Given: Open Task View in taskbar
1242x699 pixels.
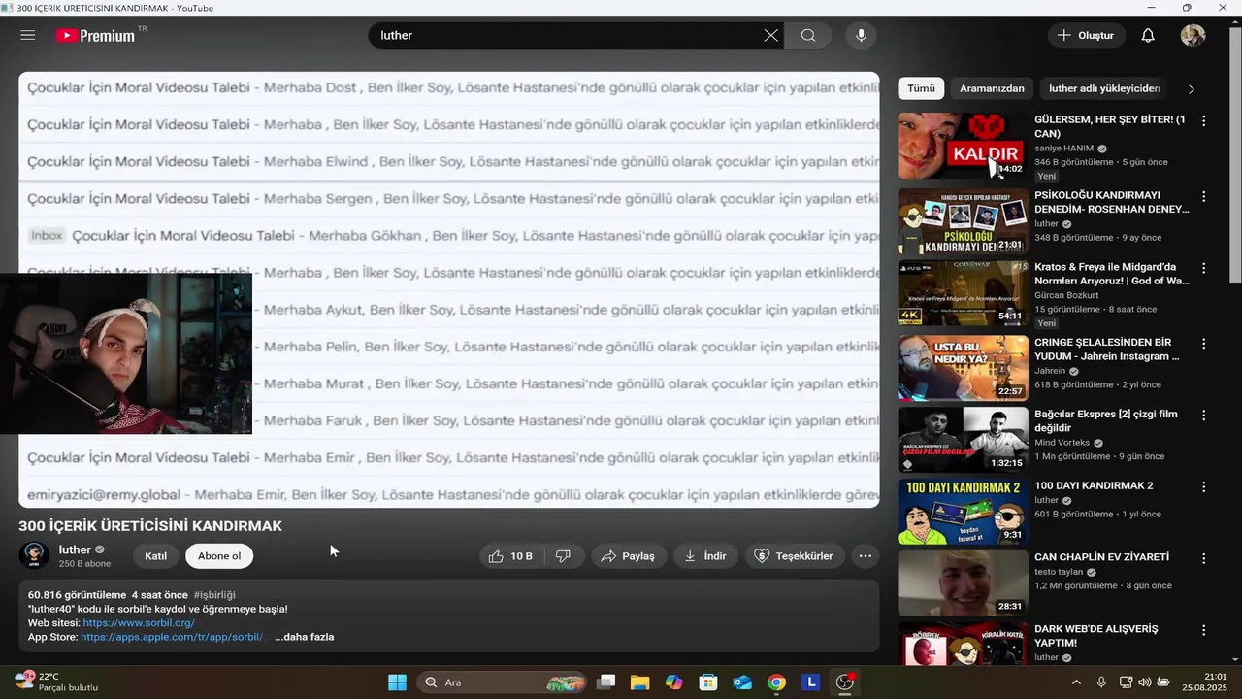Looking at the screenshot, I should click(606, 682).
